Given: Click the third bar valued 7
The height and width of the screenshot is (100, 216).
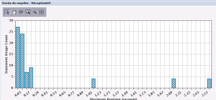Looking at the screenshot, I should click(27, 80).
